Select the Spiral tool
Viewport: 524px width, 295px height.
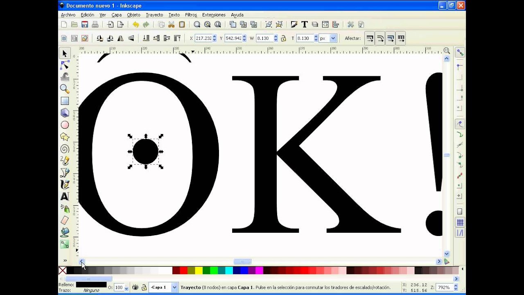click(x=65, y=149)
